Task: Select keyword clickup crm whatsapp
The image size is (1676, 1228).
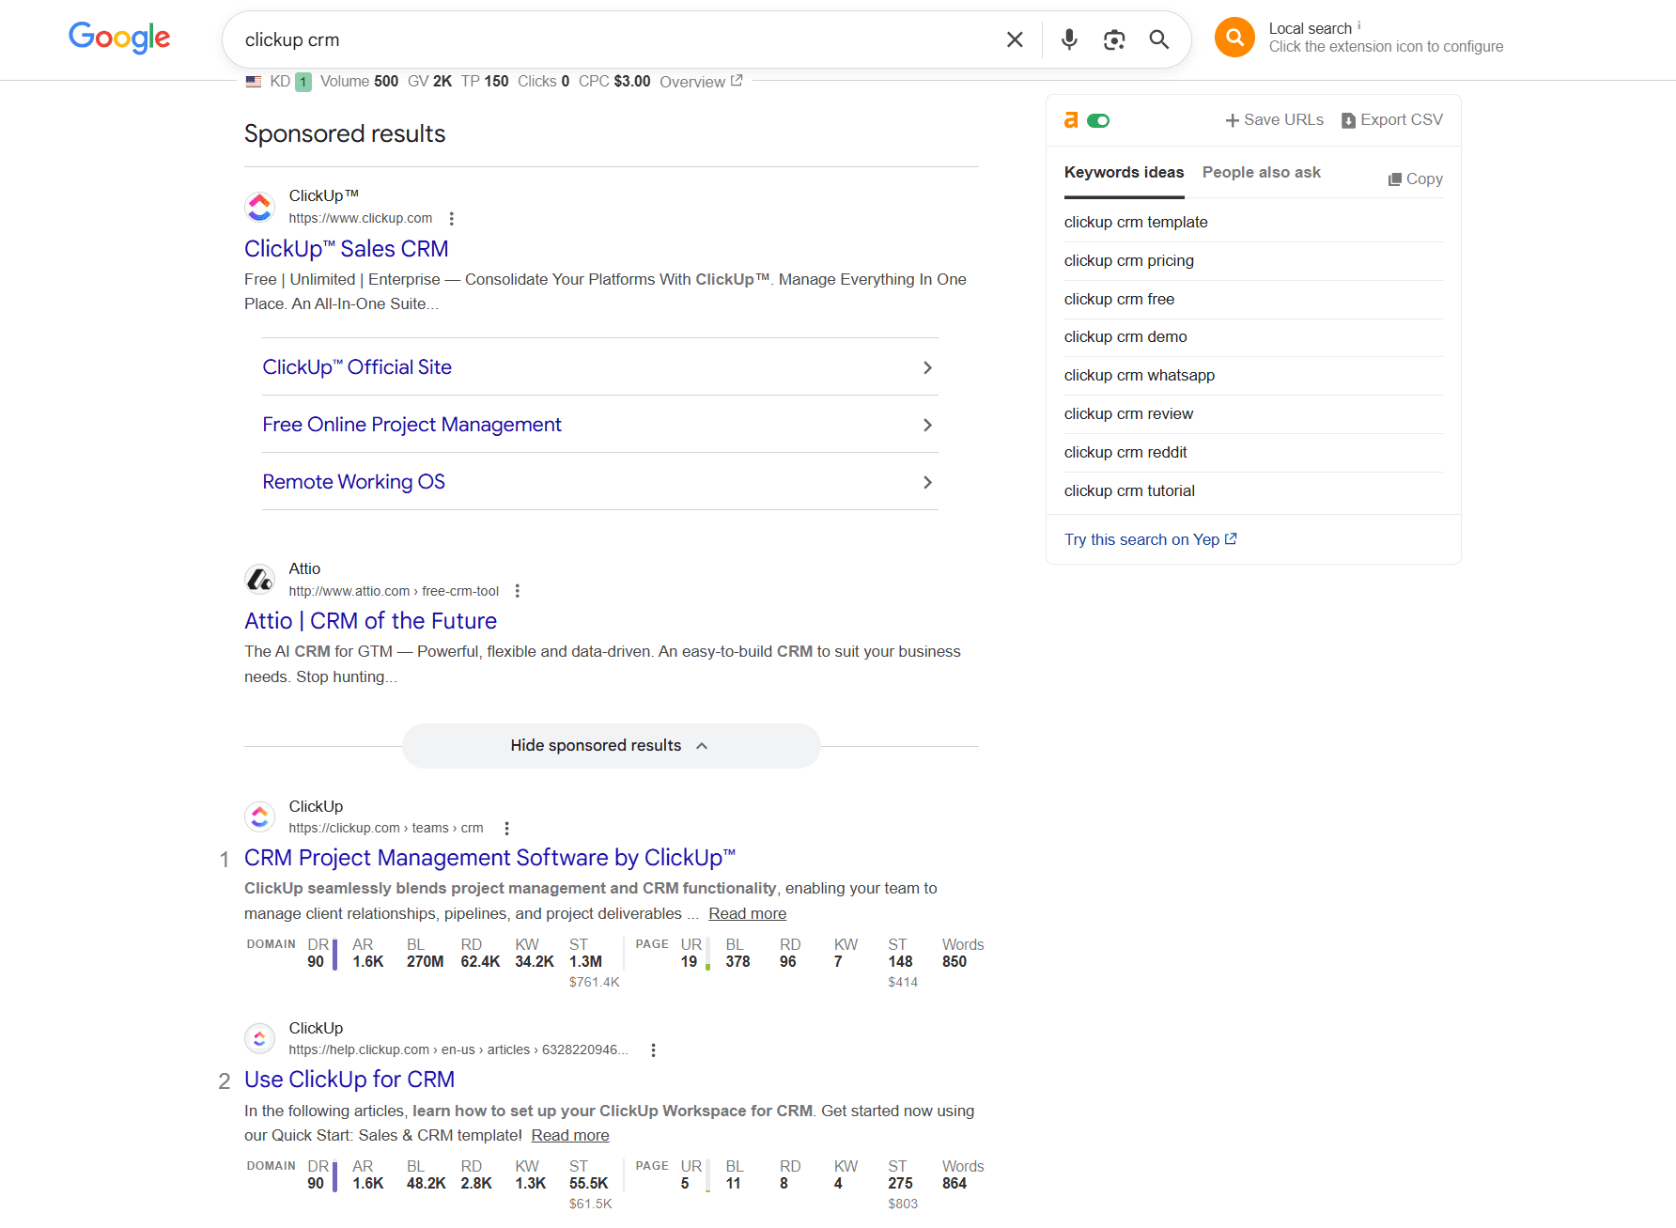Action: pos(1140,375)
